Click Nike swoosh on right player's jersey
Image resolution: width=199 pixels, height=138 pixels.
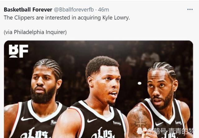pos(159,123)
